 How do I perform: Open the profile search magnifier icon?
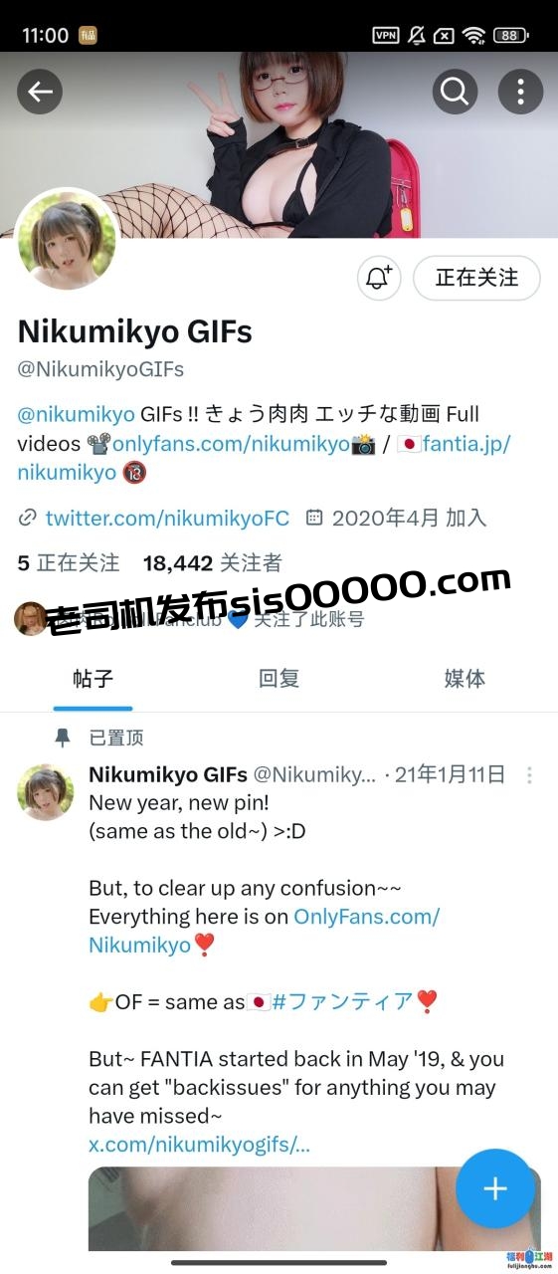pyautogui.click(x=455, y=93)
